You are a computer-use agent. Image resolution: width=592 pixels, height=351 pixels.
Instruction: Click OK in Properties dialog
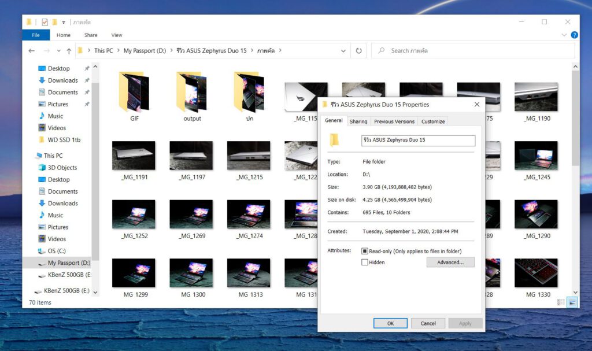(x=390, y=323)
